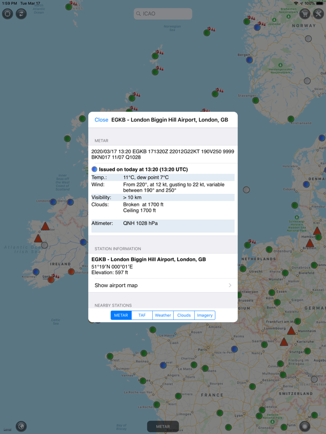Open the shopping cart store icon
Viewport: 326px width, 434px height.
(x=304, y=14)
